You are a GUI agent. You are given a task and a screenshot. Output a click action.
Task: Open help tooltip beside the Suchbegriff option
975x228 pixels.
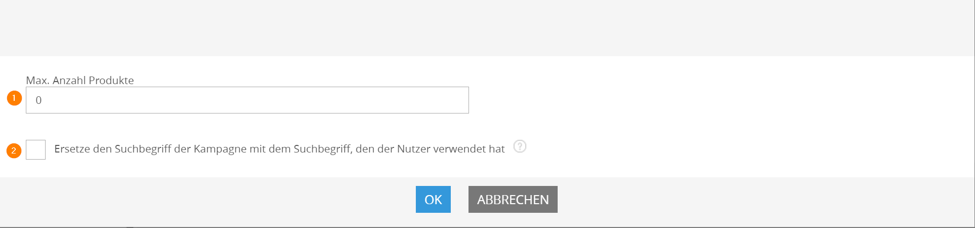click(x=520, y=146)
